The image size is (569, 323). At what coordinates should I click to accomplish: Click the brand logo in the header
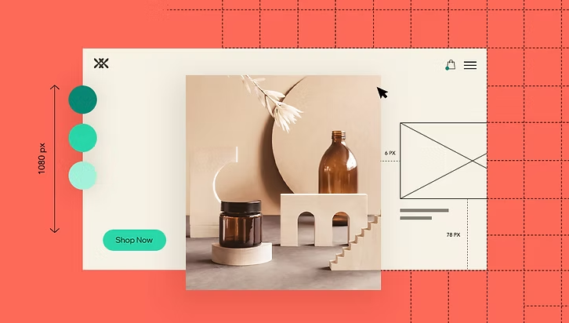[101, 64]
